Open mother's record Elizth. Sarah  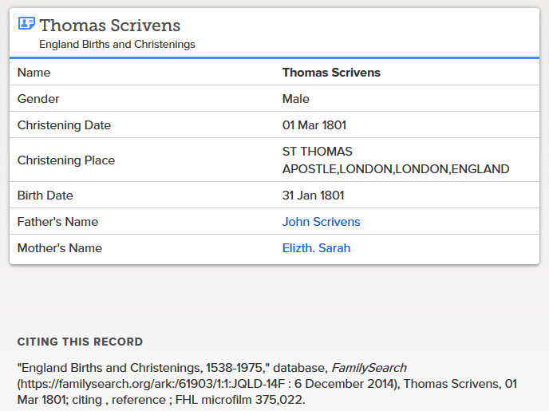tap(316, 248)
